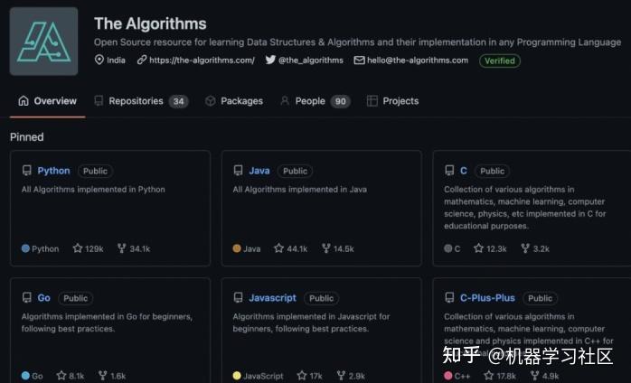The image size is (631, 383).
Task: Open the Packages tab
Action: [234, 101]
